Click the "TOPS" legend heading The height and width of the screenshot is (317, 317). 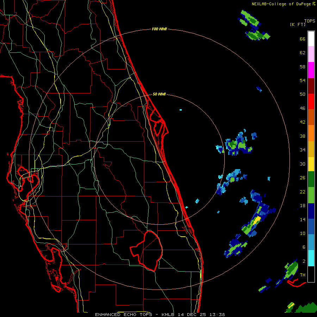click(x=310, y=21)
